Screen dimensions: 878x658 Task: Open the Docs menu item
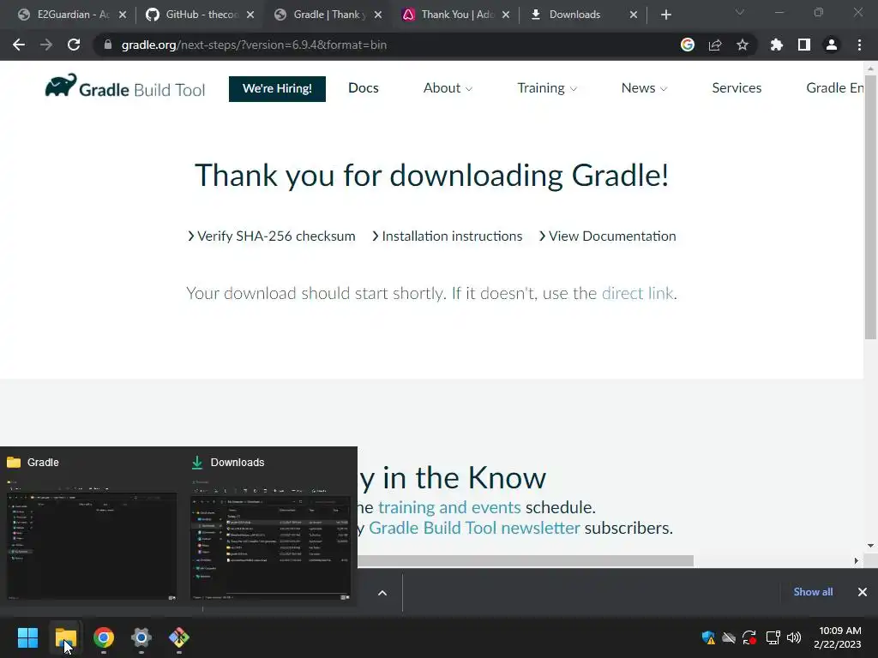click(364, 88)
